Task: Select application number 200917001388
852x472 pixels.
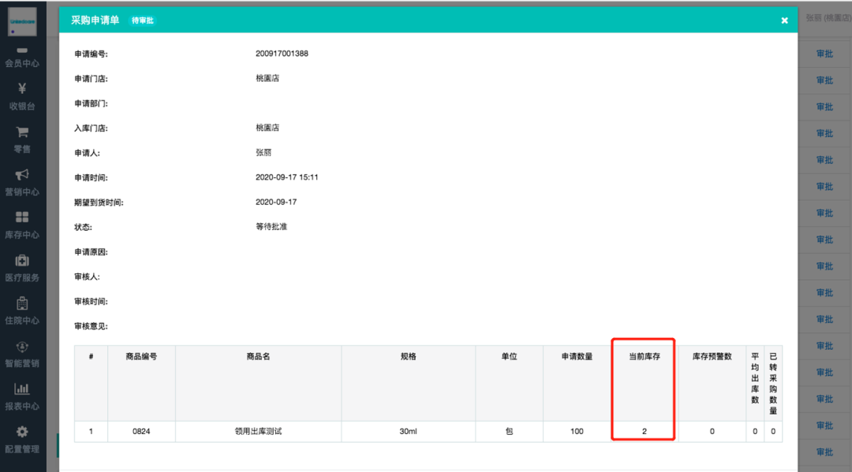Action: (282, 54)
